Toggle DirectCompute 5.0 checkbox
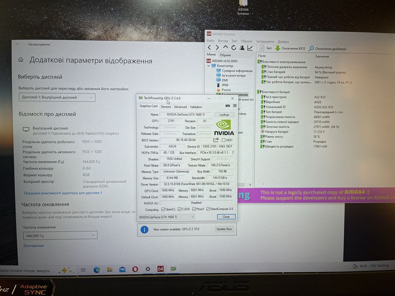 click(208, 209)
